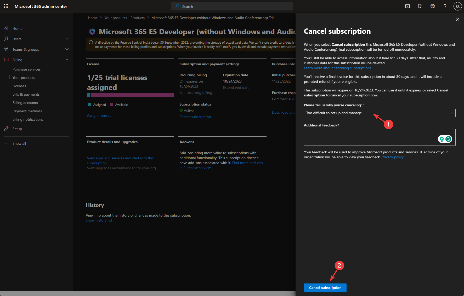Open Help question mark icon
This screenshot has height=296, width=464.
(445, 6)
